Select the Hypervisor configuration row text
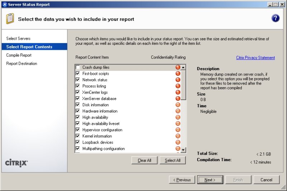 [102, 130]
